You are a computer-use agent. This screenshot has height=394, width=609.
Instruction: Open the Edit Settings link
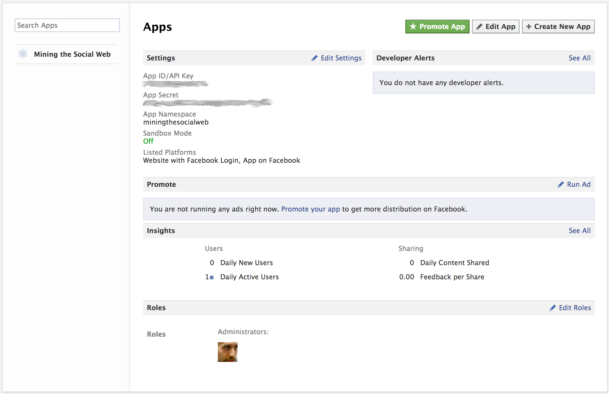[341, 58]
